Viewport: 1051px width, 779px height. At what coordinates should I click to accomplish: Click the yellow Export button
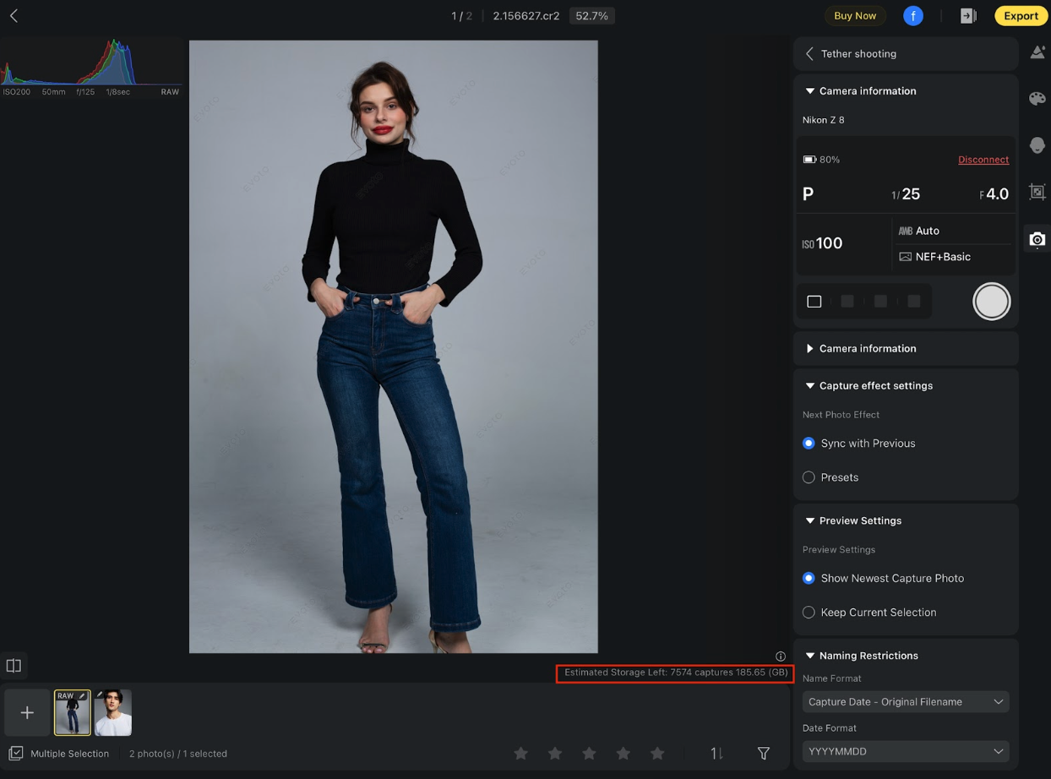click(x=1021, y=15)
